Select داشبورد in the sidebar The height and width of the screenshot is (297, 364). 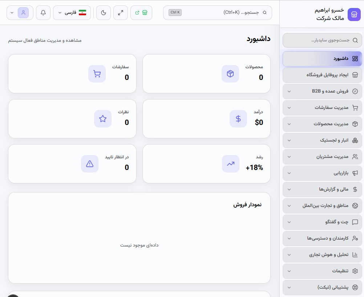tap(322, 59)
